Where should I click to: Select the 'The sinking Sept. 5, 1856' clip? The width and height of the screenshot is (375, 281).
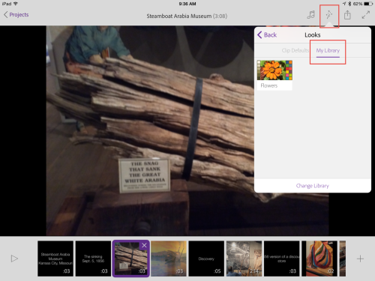(x=93, y=259)
